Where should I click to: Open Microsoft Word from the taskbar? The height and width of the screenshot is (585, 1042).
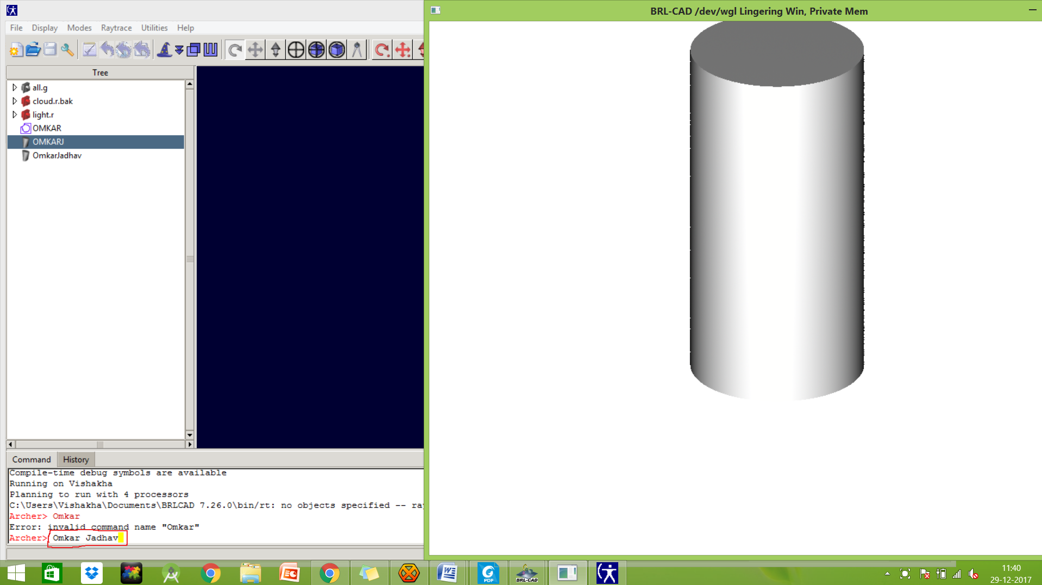pyautogui.click(x=448, y=573)
